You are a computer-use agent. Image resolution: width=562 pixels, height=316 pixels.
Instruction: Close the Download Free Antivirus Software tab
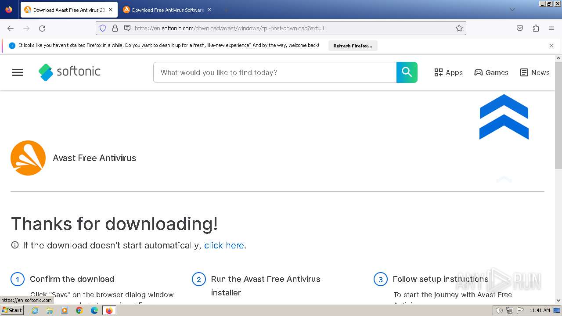click(209, 10)
